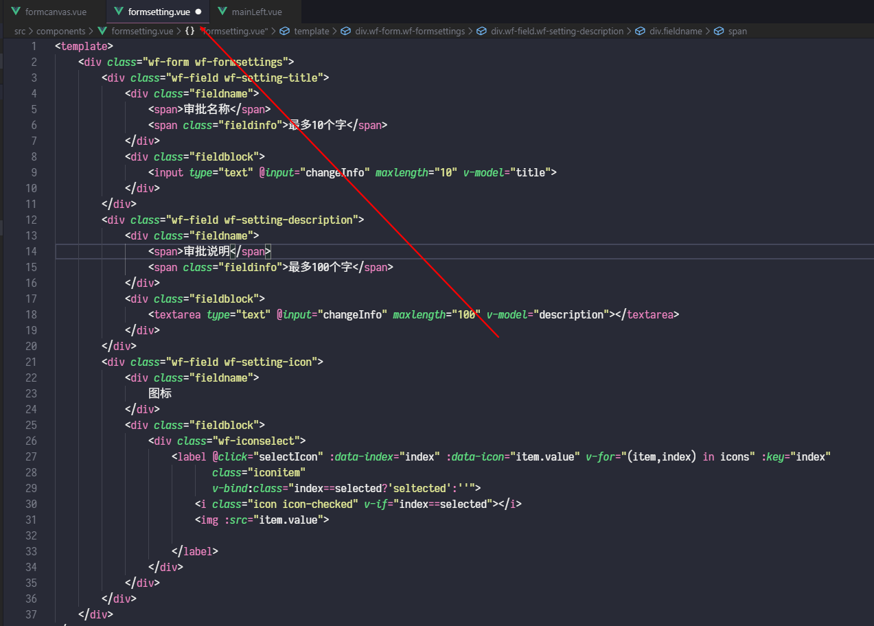The height and width of the screenshot is (626, 874).
Task: Click the text 最多10个字 on line 6
Action: (x=317, y=125)
